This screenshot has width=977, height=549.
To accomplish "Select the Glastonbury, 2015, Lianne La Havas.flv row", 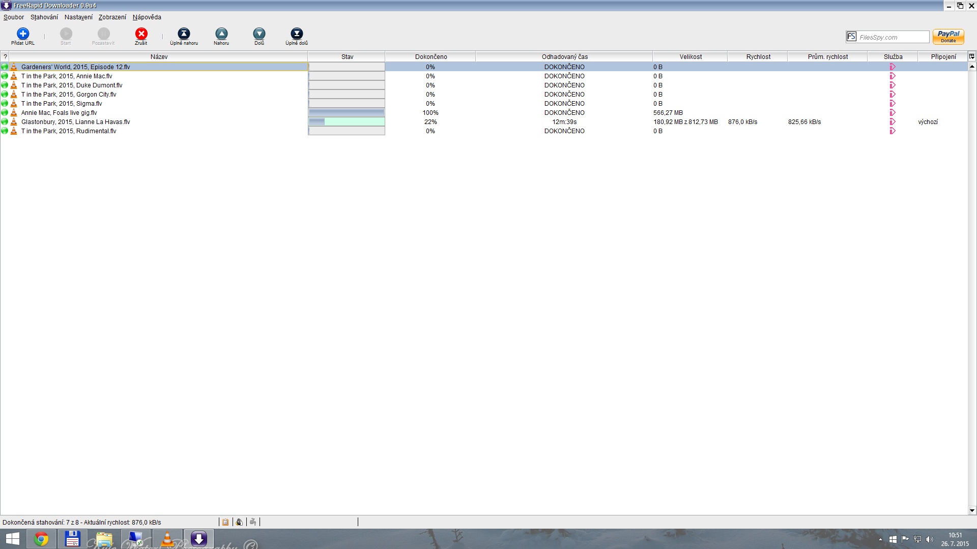I will 75,122.
